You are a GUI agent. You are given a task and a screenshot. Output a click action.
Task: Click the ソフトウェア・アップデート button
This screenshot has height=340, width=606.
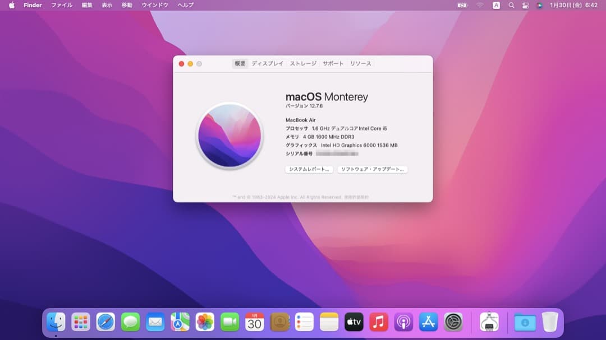[x=371, y=169]
